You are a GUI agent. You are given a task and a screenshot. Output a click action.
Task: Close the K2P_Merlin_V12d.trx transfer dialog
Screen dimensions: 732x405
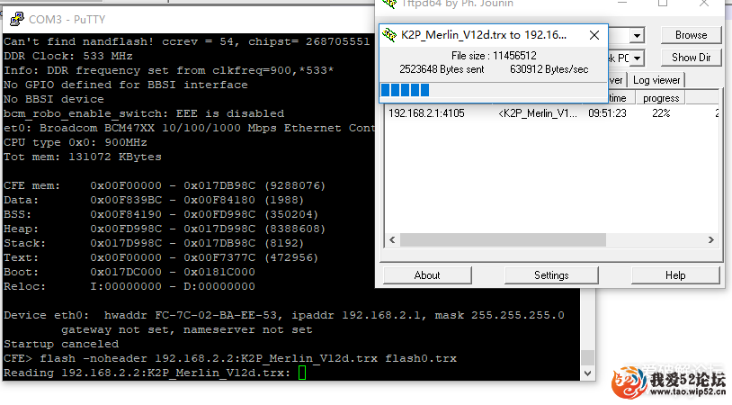point(594,35)
